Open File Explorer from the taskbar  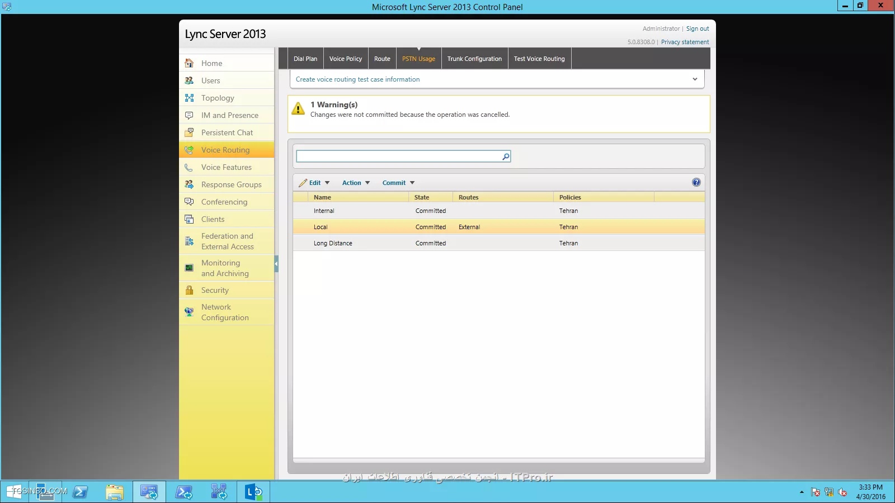(115, 492)
